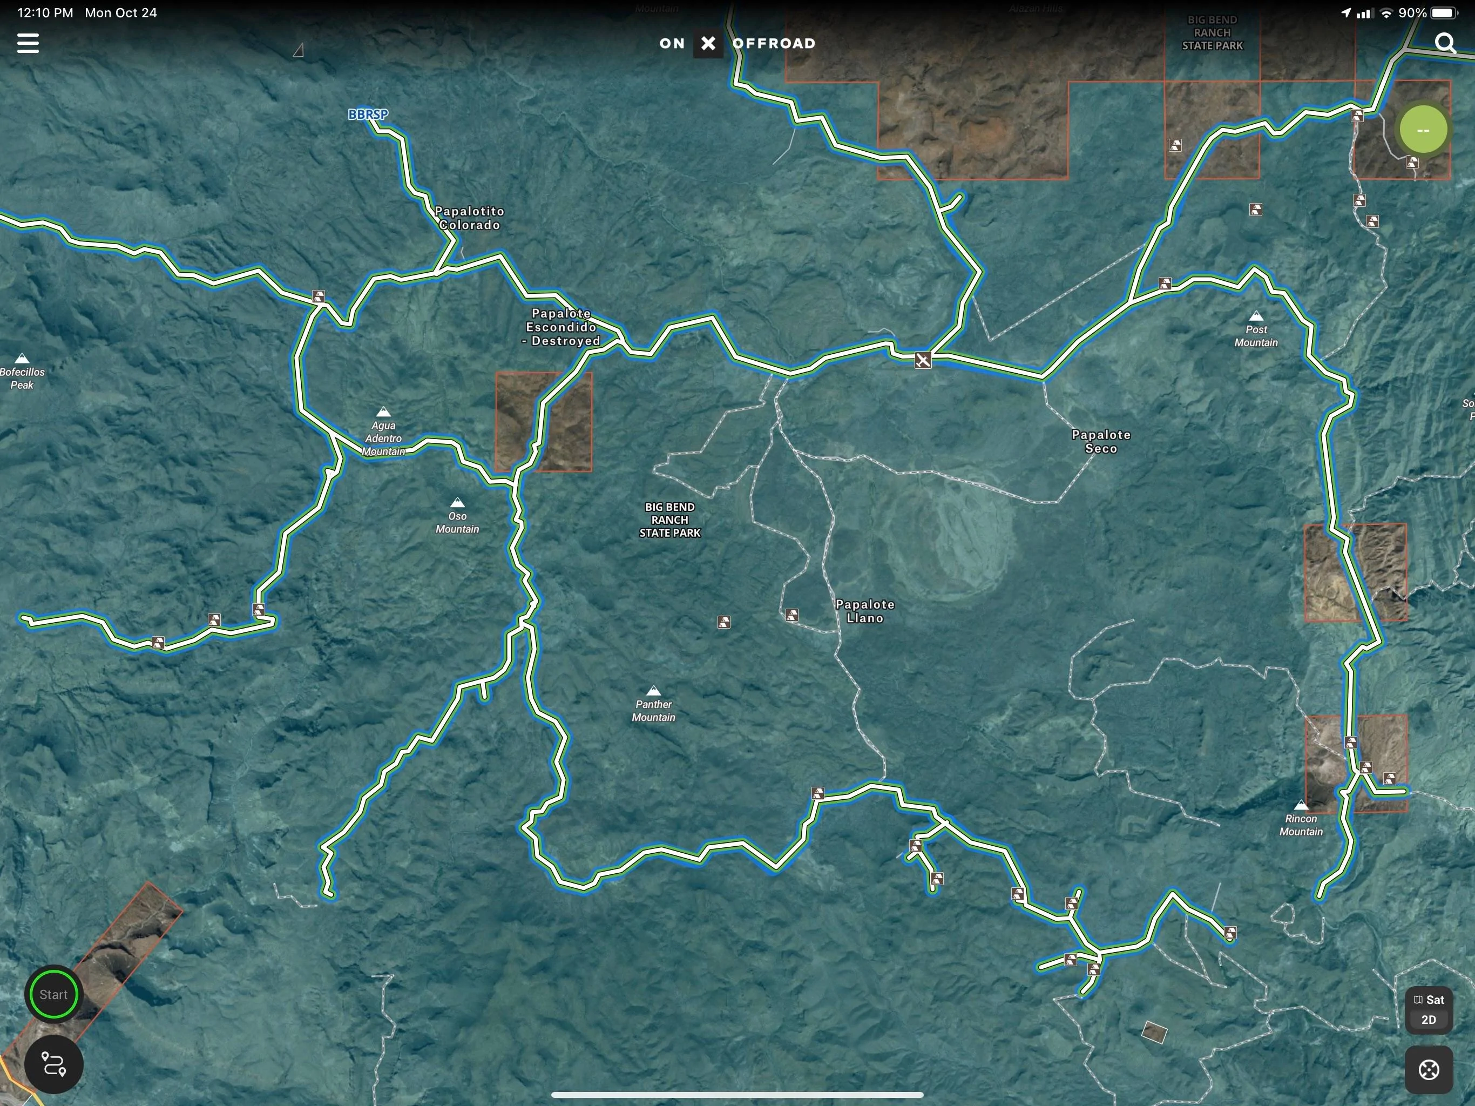Tap the Panther Mountain peak marker
This screenshot has height=1106, width=1475.
(x=653, y=690)
